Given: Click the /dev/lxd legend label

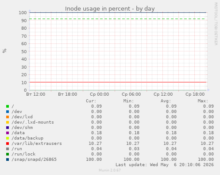Looking at the screenshot, I should (22, 117).
